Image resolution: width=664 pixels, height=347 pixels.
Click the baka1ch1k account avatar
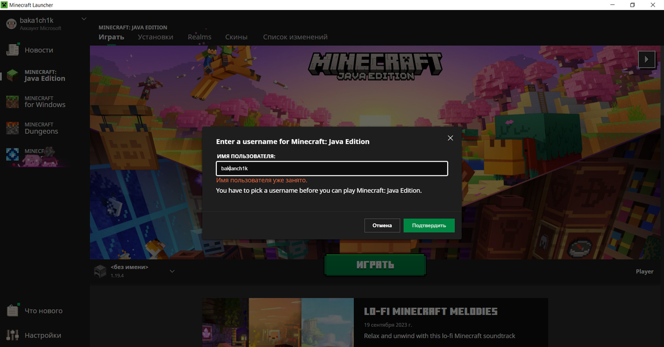coord(11,24)
